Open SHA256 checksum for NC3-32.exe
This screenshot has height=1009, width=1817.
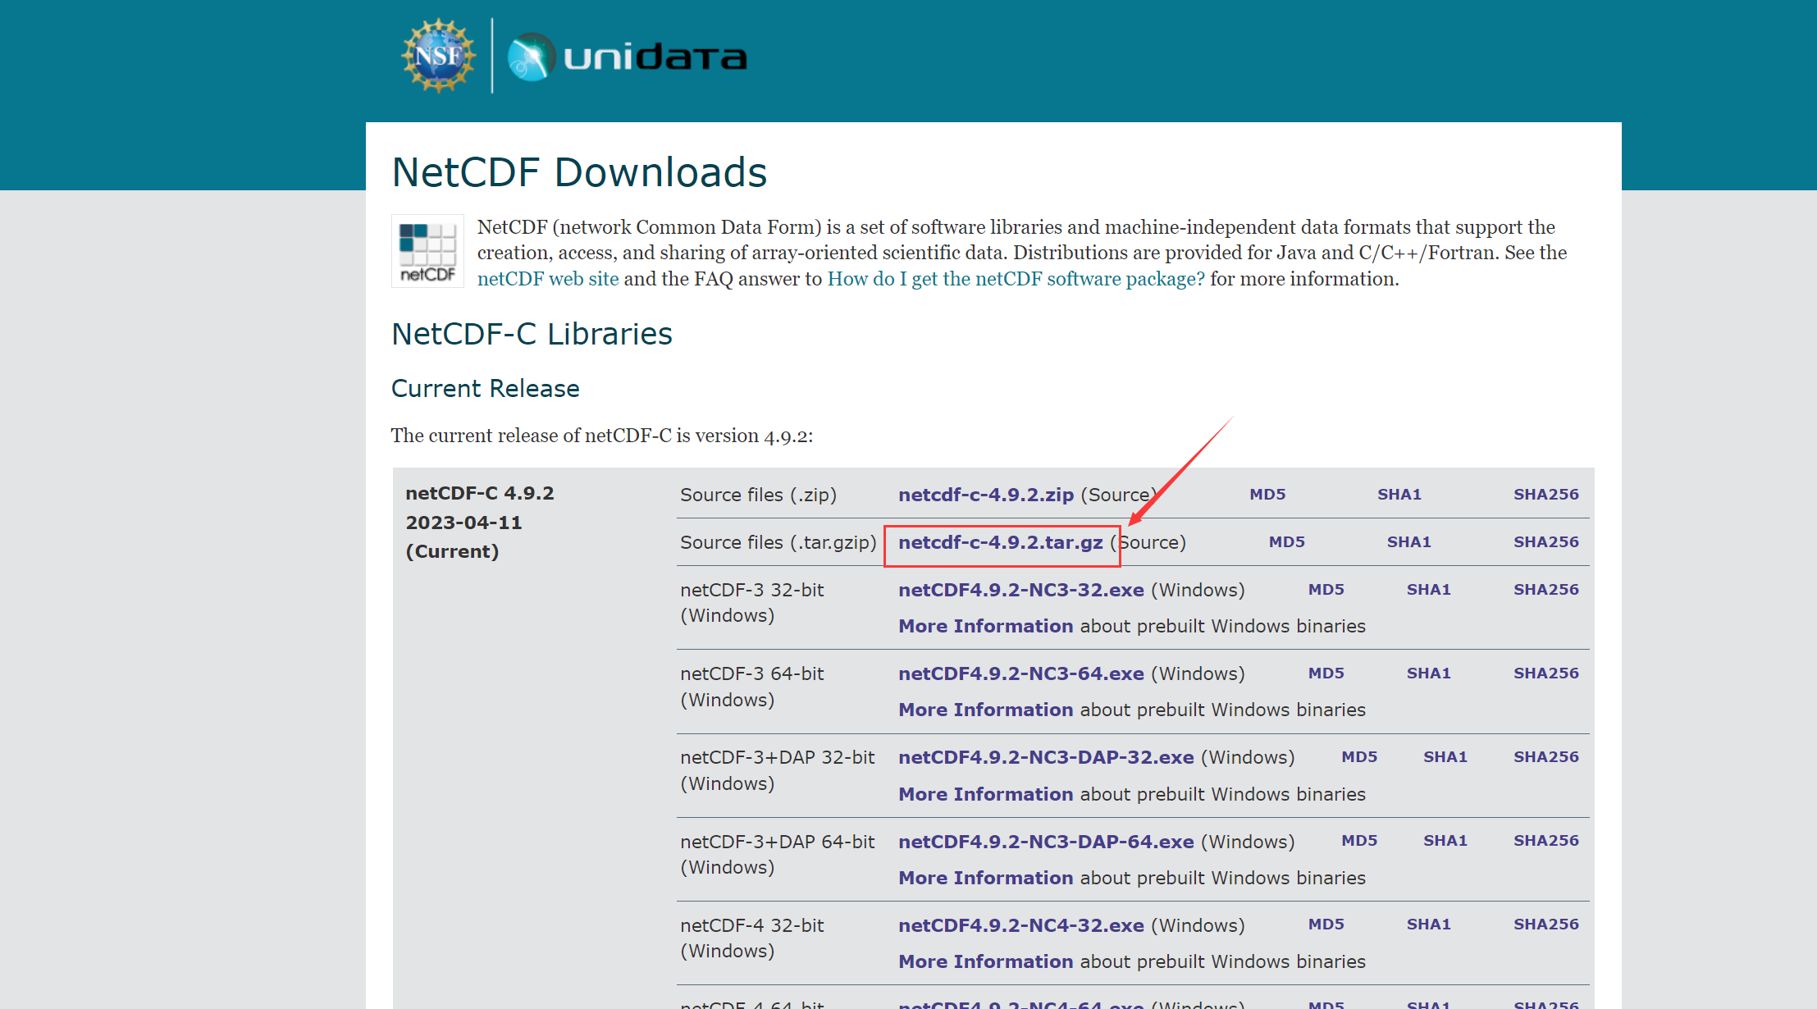point(1545,590)
